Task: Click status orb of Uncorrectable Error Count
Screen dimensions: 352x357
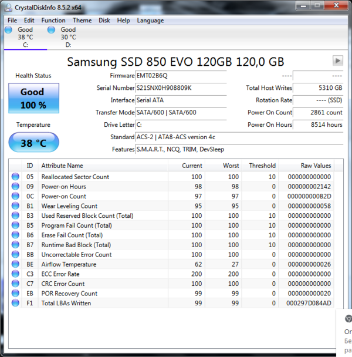Action: point(15,254)
